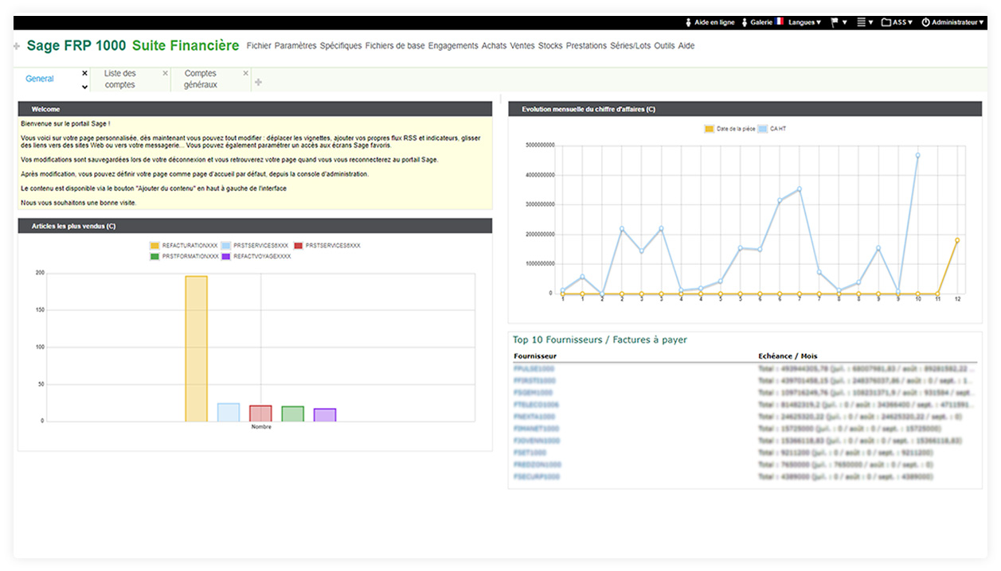Open supplier link FNEXTA1000
Viewport: 1001px width, 571px height.
534,417
